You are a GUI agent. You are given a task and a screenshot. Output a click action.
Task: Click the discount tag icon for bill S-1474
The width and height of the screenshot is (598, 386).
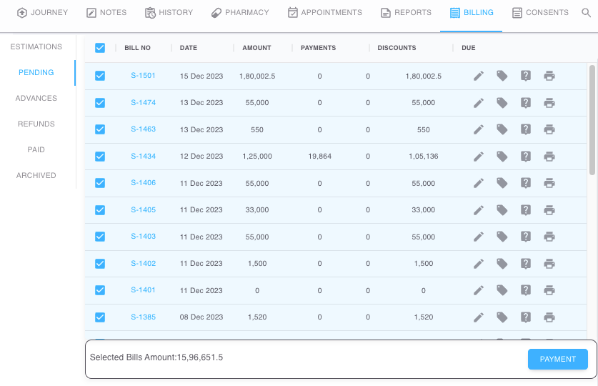[x=502, y=103]
